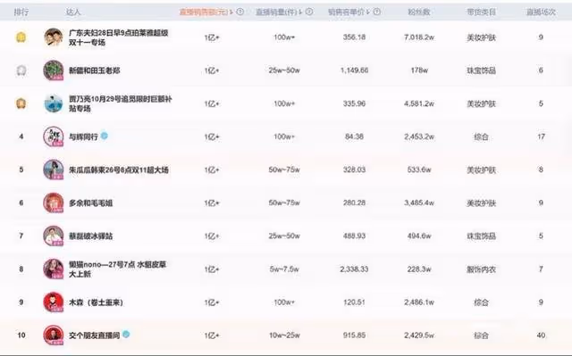This screenshot has height=356, width=572.
Task: Click the verified badge next to 与辉同行
Action: click(105, 136)
